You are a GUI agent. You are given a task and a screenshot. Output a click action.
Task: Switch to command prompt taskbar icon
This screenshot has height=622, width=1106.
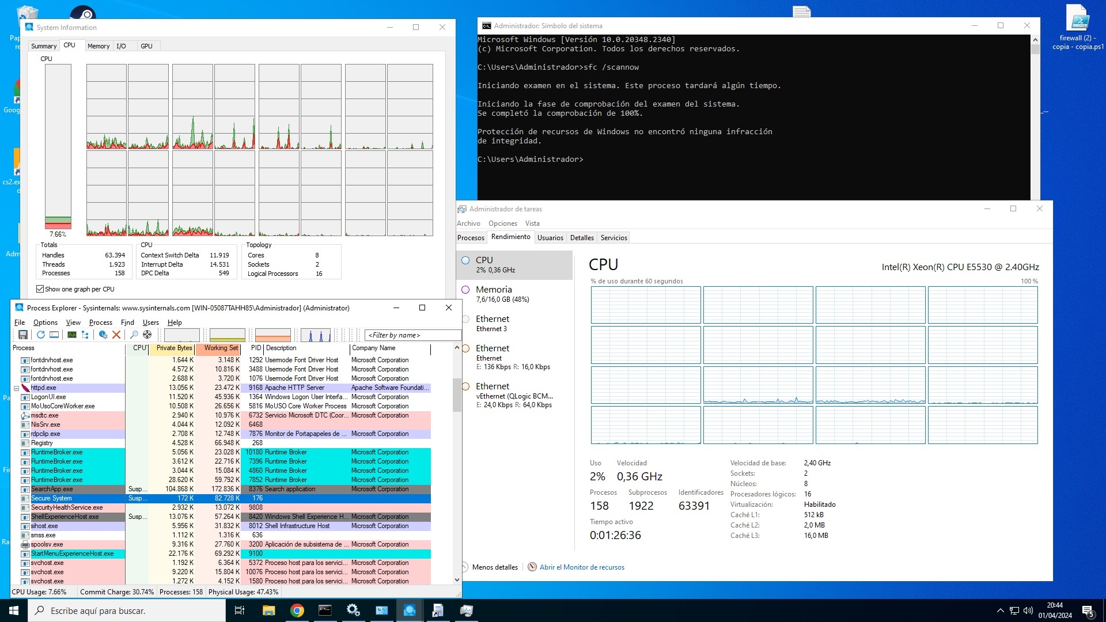pyautogui.click(x=325, y=610)
